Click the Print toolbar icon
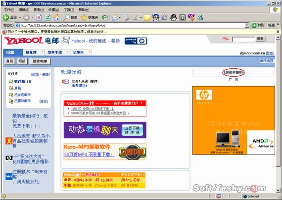This screenshot has height=200, width=282. tap(126, 17)
